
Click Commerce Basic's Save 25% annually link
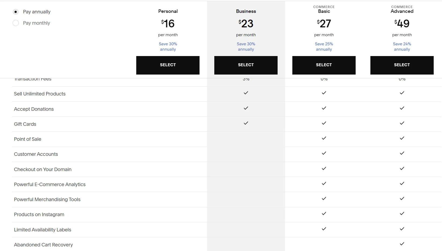pos(324,47)
